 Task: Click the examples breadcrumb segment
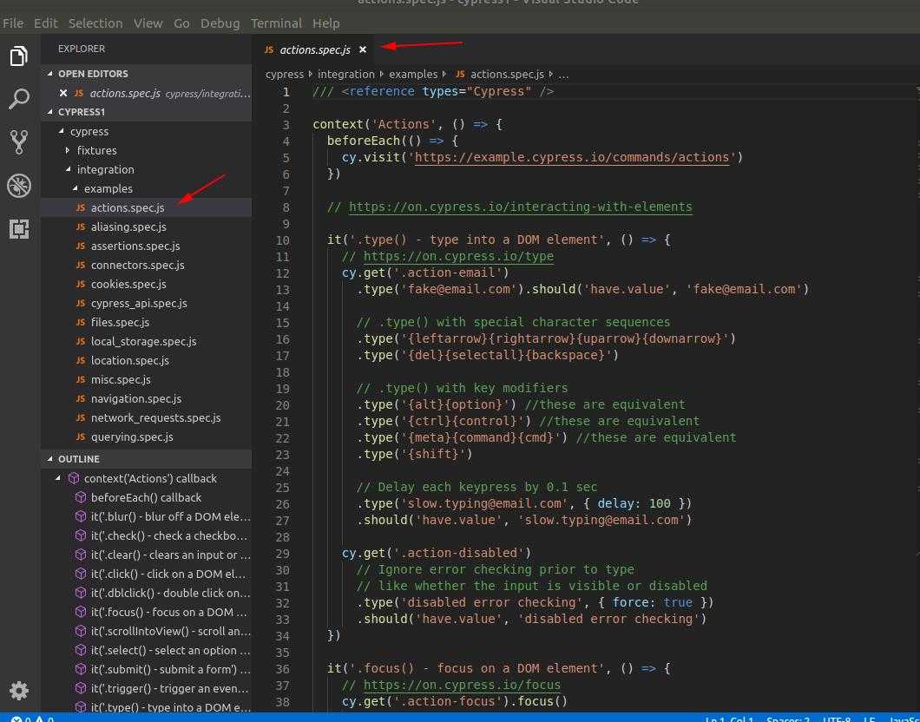(x=413, y=75)
